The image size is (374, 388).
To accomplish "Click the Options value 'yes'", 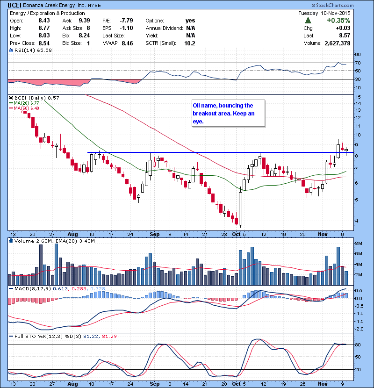I will (190, 21).
